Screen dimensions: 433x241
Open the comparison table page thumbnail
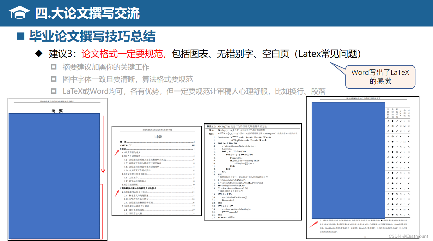pos(363,168)
